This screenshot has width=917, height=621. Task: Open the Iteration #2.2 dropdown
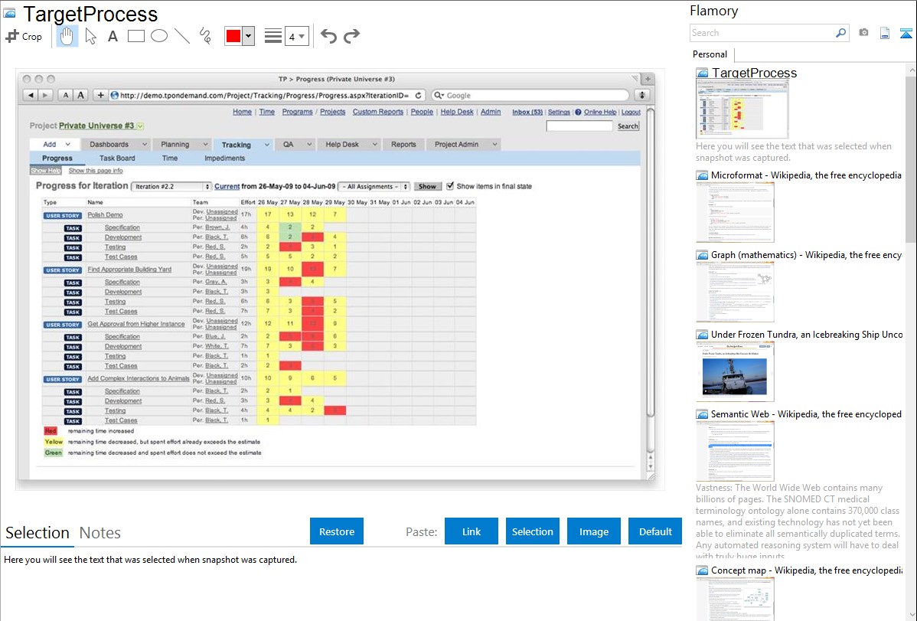171,187
